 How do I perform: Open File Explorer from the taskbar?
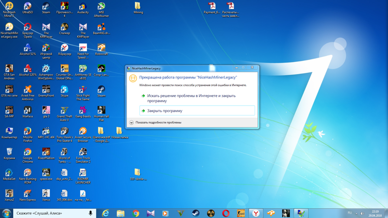click(x=120, y=213)
